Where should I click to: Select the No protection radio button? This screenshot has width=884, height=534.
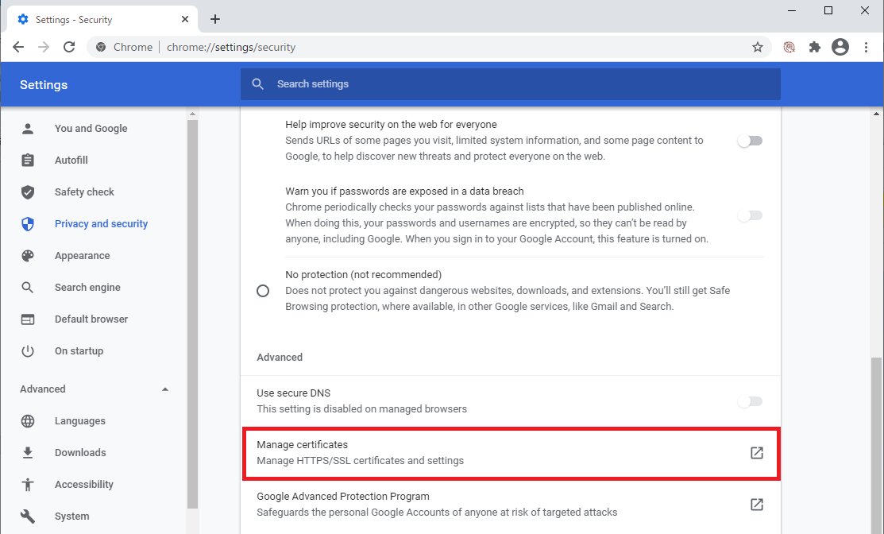click(x=263, y=290)
